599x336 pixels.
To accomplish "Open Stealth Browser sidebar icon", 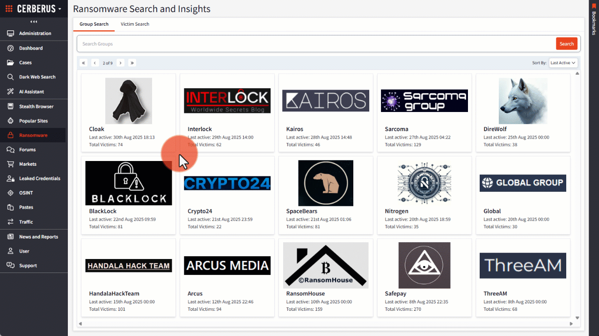I will tap(10, 106).
